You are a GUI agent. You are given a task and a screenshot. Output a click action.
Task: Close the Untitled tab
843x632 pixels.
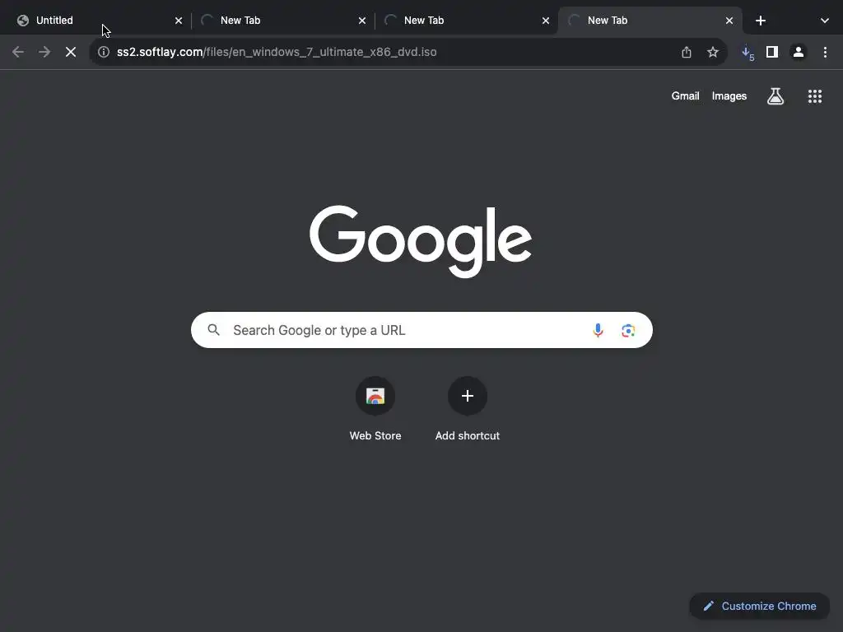pyautogui.click(x=179, y=21)
